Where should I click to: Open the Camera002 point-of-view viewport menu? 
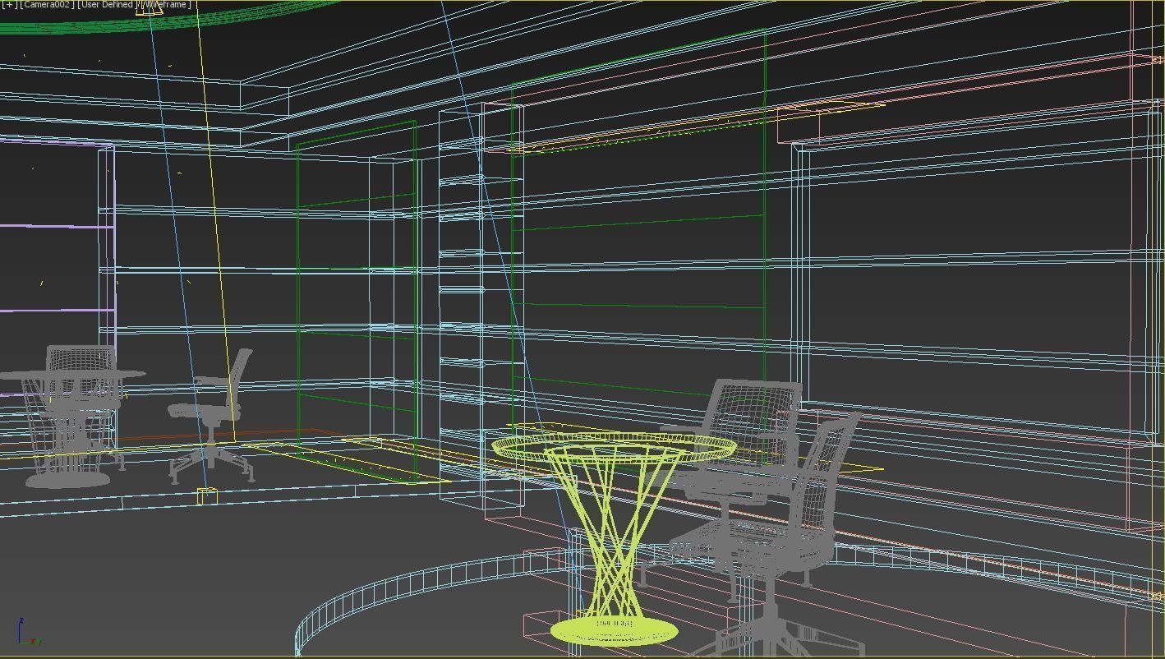coord(47,5)
